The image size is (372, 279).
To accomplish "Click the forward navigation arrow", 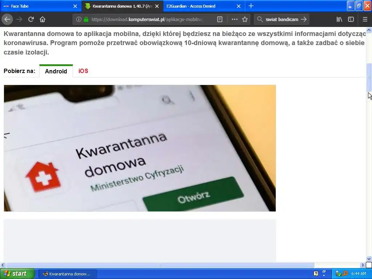I will click(x=19, y=20).
